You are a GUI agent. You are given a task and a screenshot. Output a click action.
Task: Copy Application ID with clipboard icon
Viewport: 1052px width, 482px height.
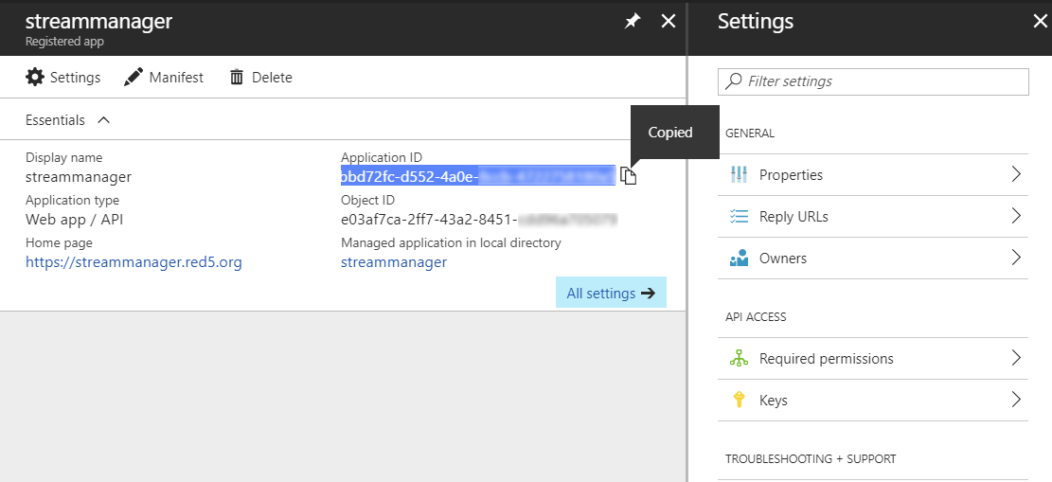[x=628, y=176]
